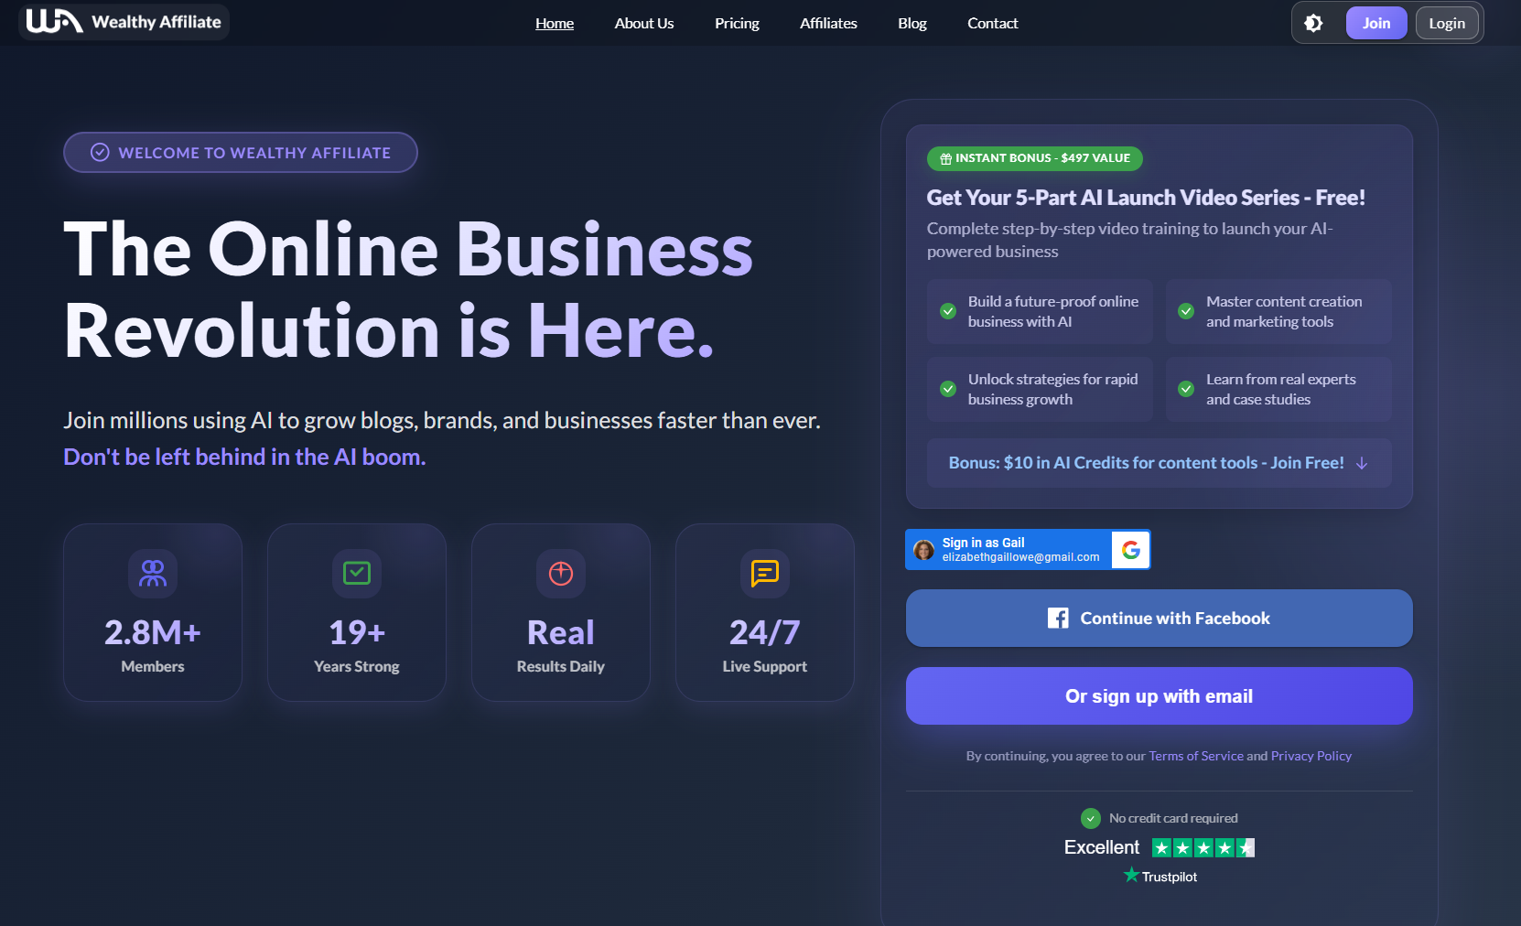
Task: Click the Instant Bonus $497 Value badge
Action: tap(1035, 158)
